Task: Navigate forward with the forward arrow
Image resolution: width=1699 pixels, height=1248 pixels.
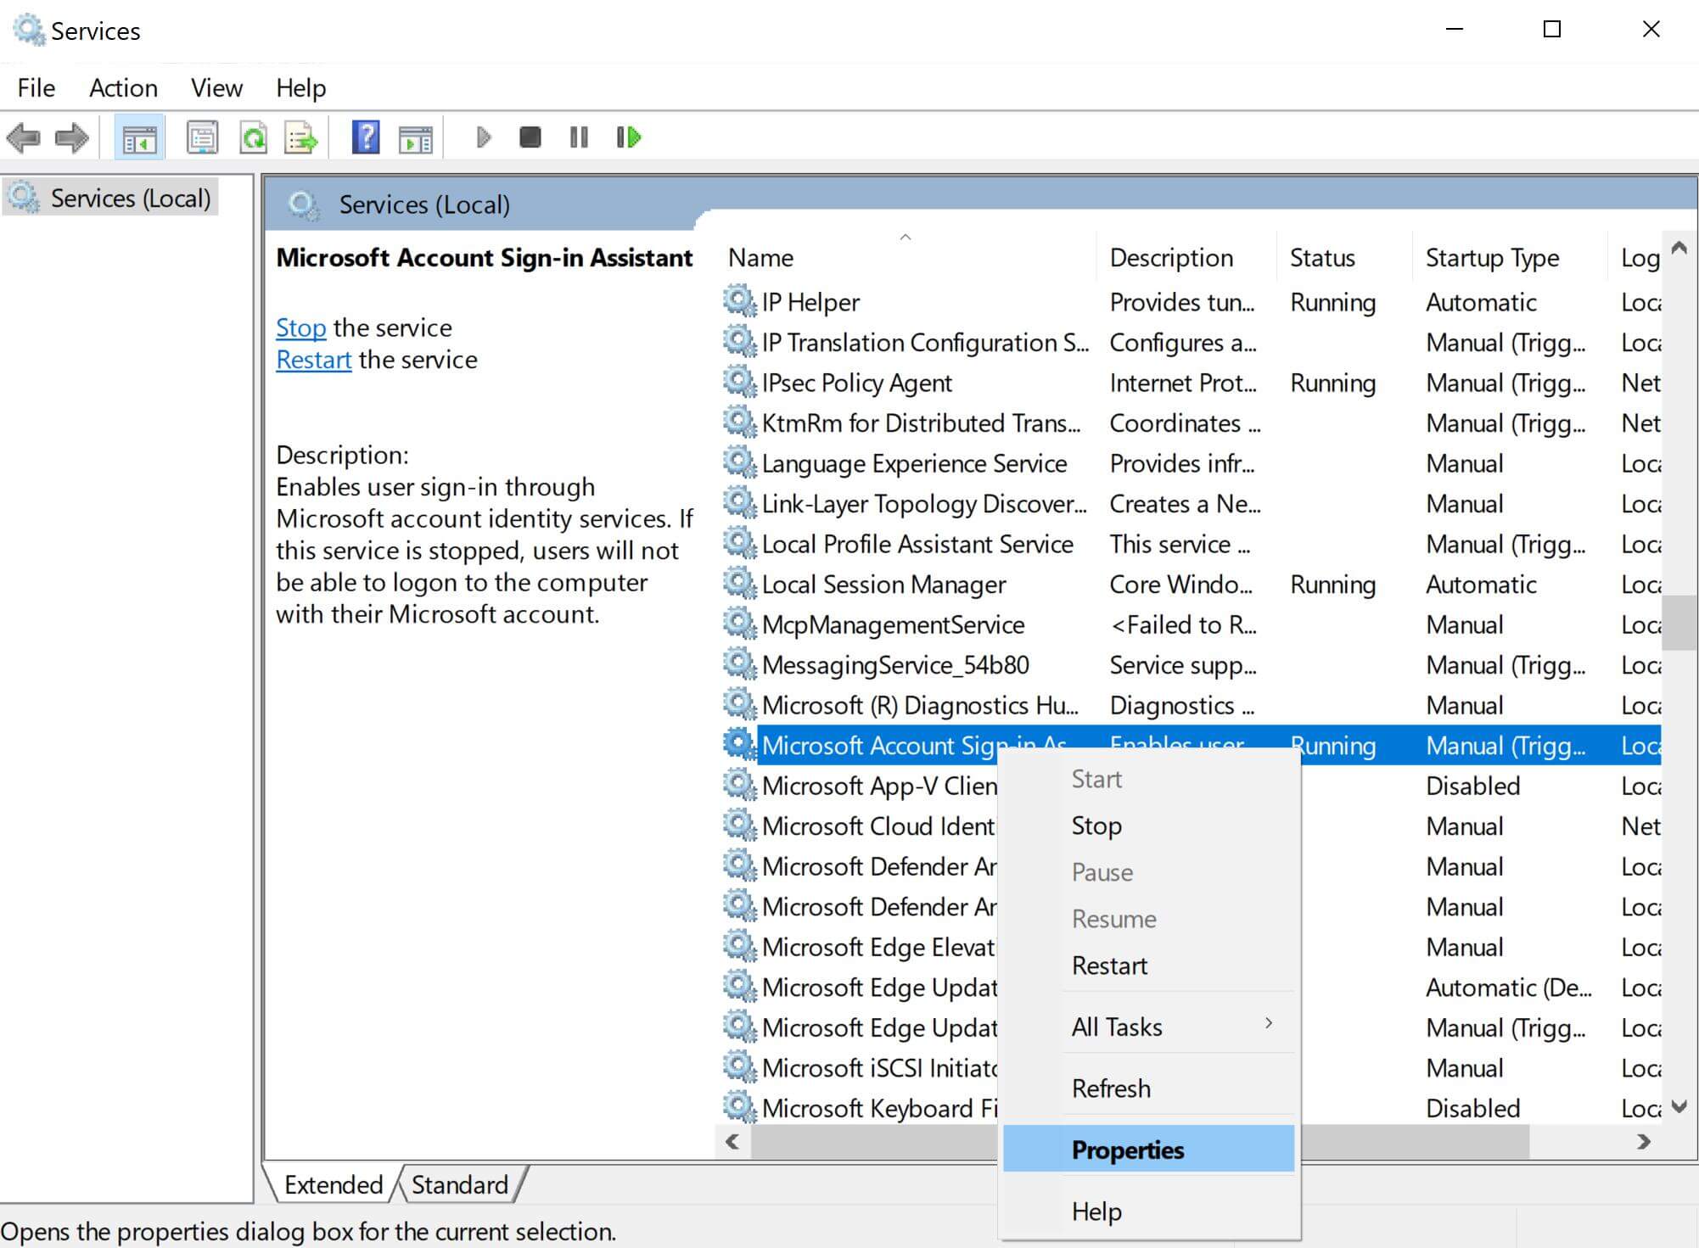Action: (x=72, y=138)
